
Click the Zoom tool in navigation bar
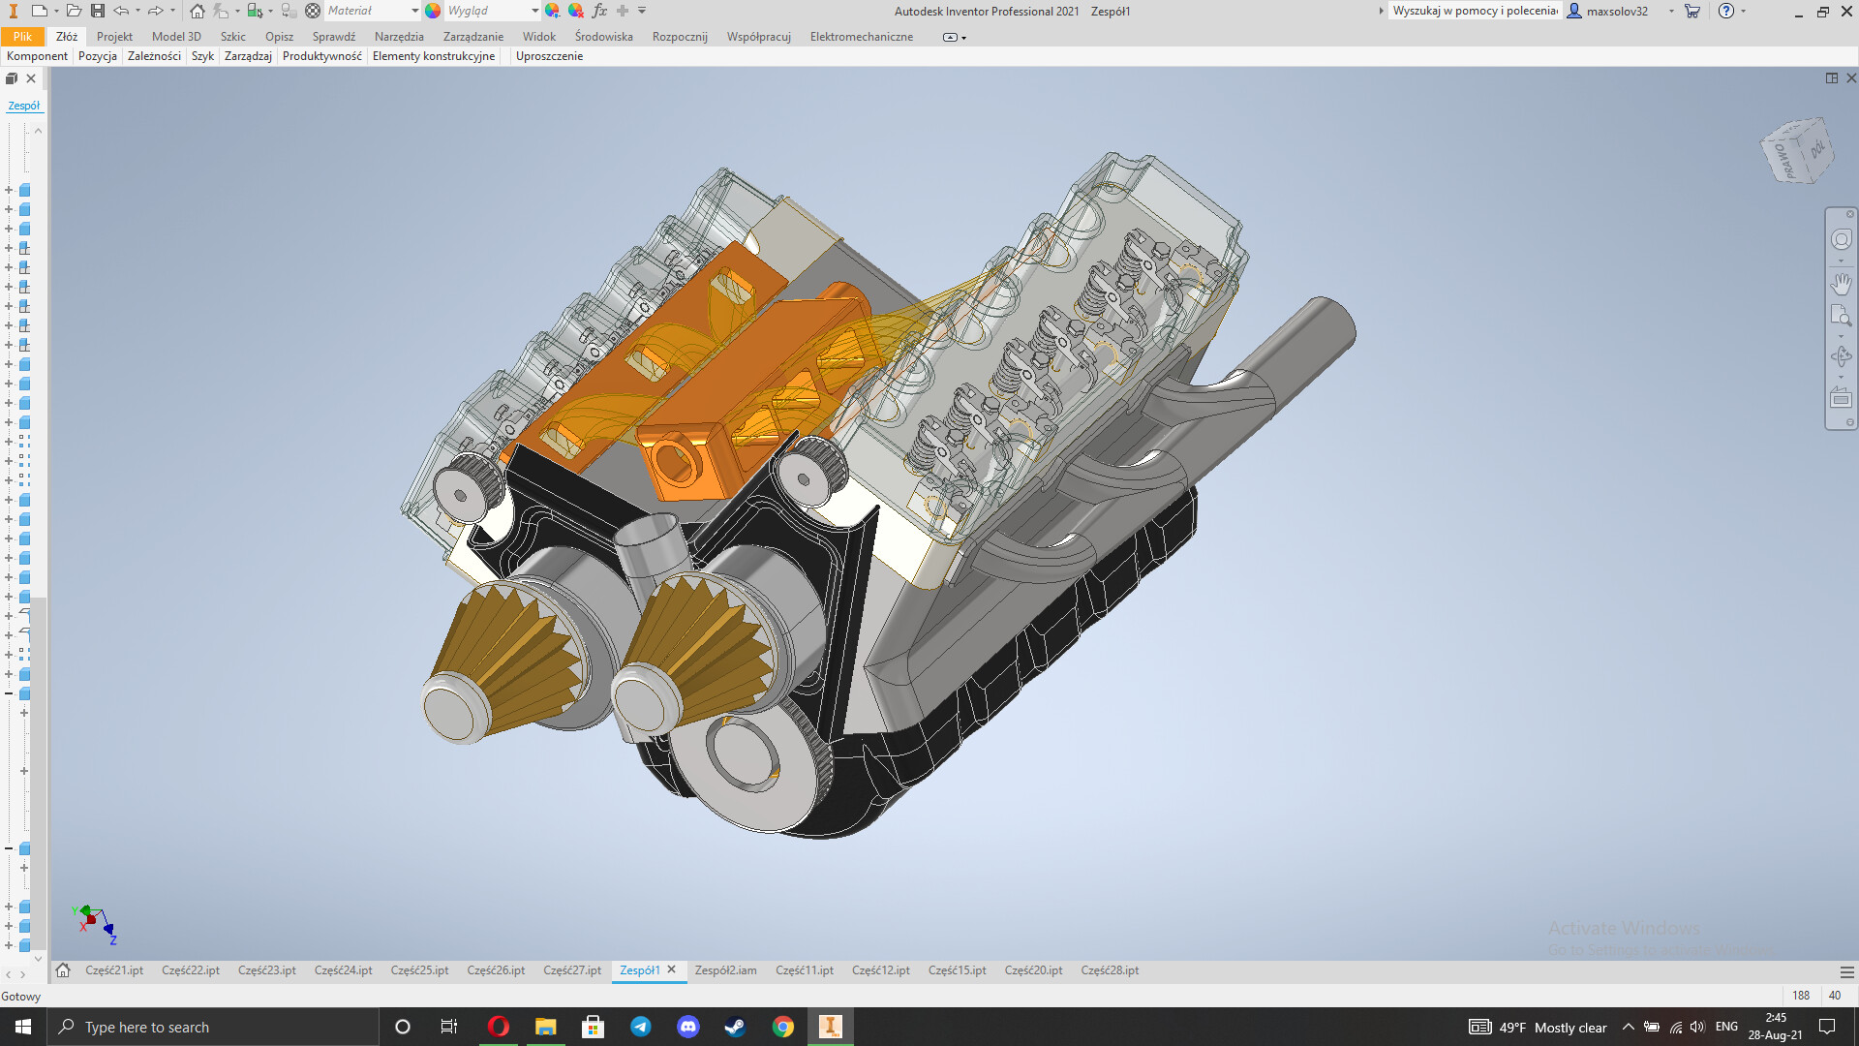[1841, 316]
